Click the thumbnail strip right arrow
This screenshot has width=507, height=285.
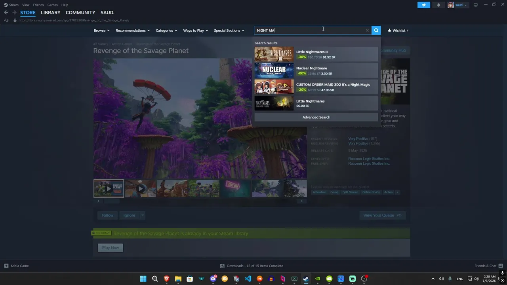(301, 201)
